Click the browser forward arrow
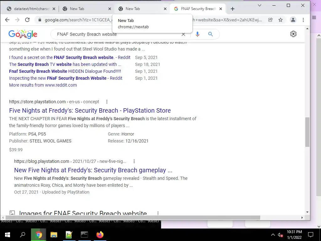321x241 pixels. (17, 20)
